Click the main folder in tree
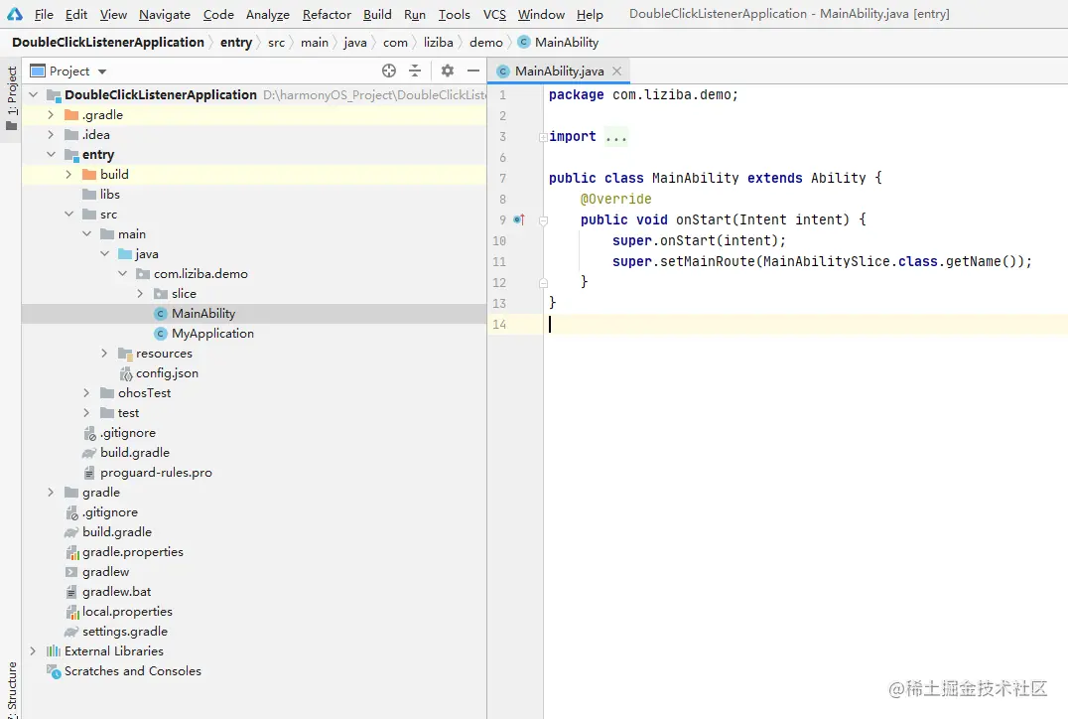This screenshot has width=1068, height=719. 131,233
